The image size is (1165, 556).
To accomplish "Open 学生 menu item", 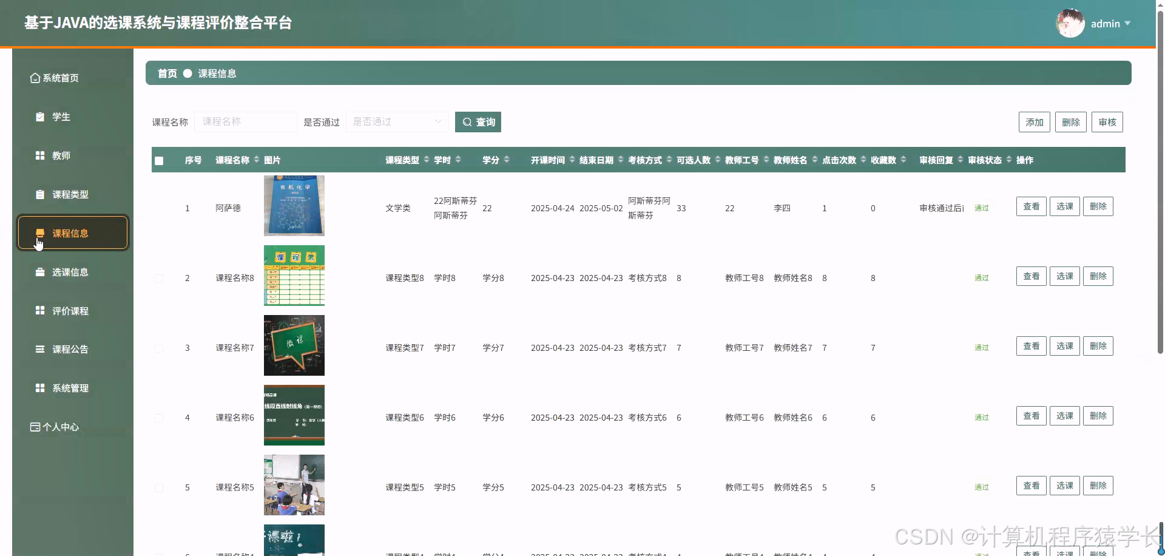I will click(x=73, y=117).
